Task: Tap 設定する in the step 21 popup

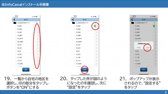Action: (x=148, y=48)
